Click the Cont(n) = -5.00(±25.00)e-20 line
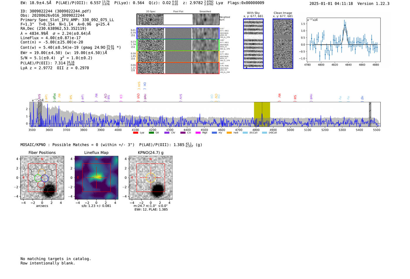The height and width of the screenshot is (279, 410). point(52,42)
